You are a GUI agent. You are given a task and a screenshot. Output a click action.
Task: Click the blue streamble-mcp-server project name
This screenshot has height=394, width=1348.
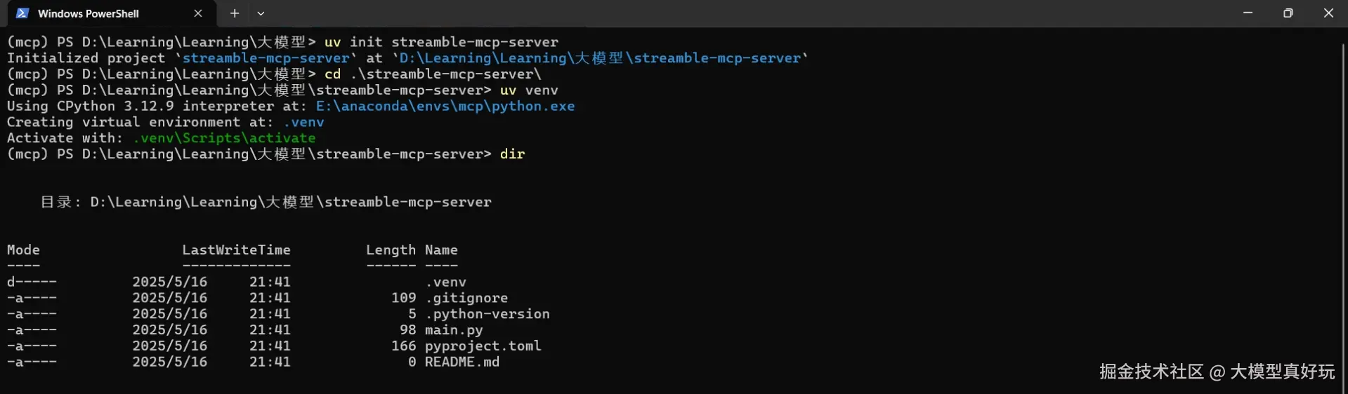(x=266, y=58)
